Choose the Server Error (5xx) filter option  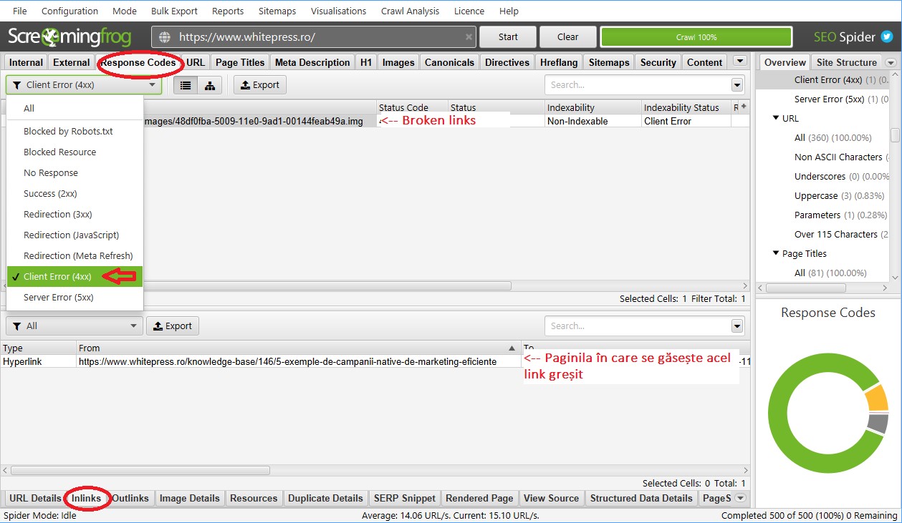(x=75, y=298)
